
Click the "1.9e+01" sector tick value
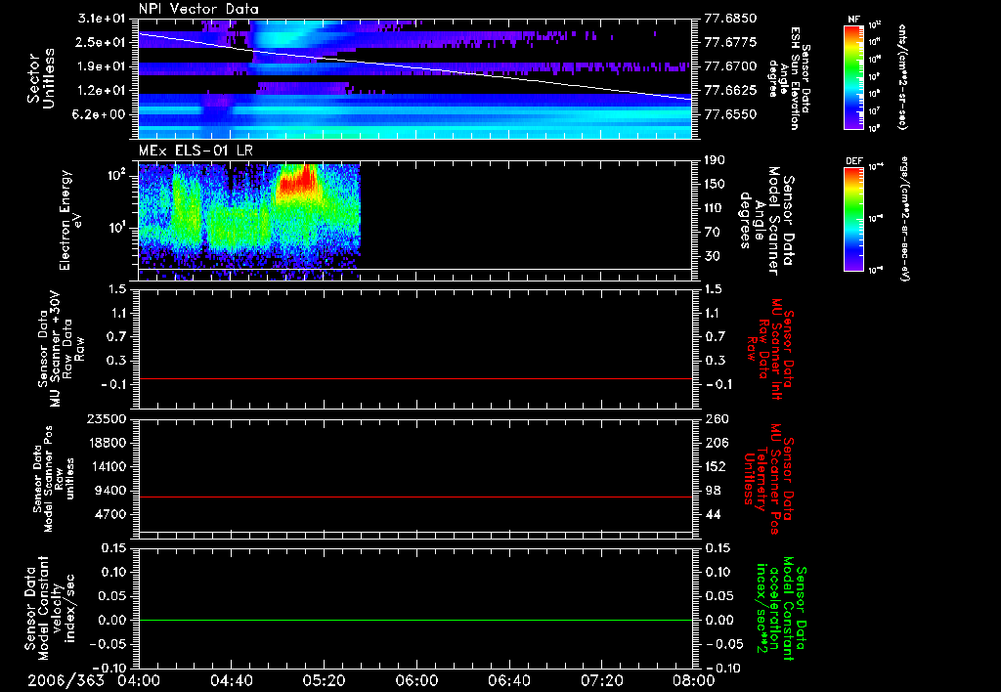102,66
